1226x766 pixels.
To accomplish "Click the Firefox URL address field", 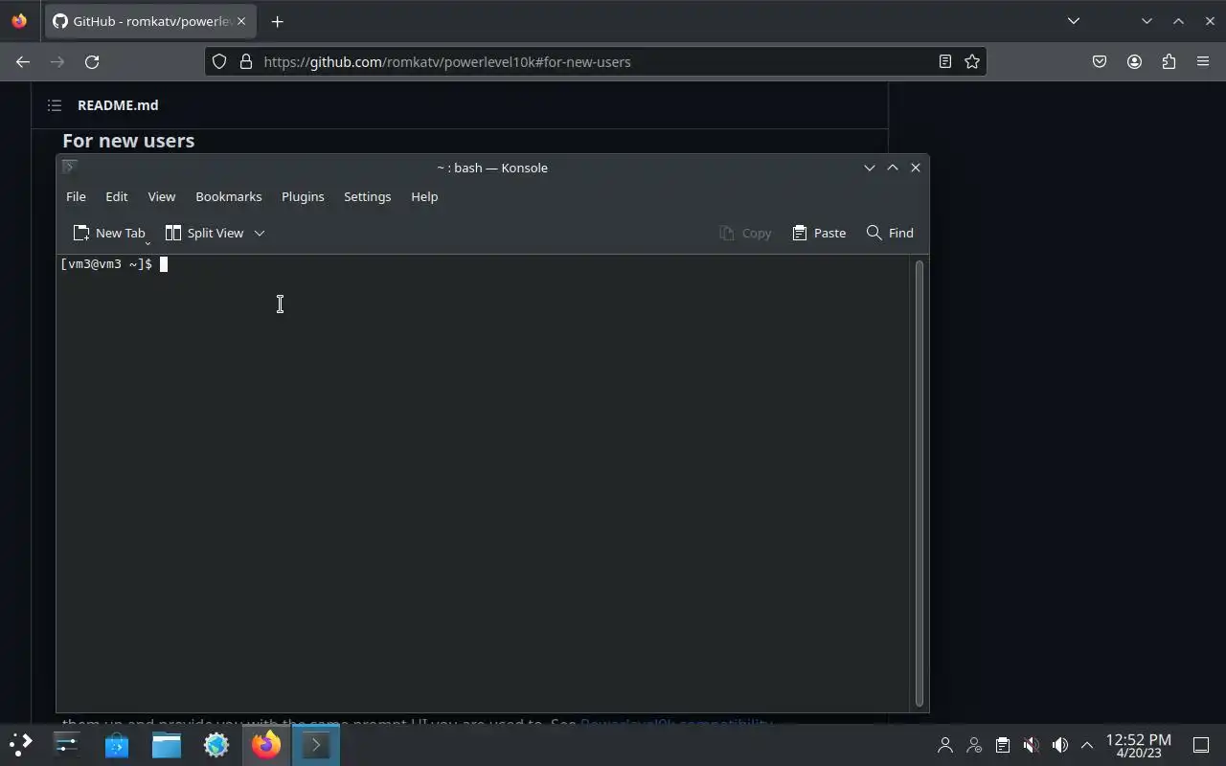I will tap(594, 61).
